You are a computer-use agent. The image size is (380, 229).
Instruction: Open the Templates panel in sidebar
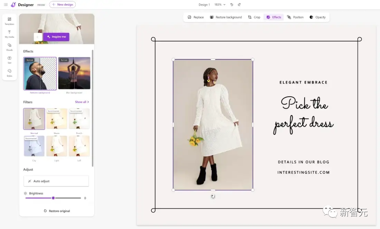coord(9,21)
